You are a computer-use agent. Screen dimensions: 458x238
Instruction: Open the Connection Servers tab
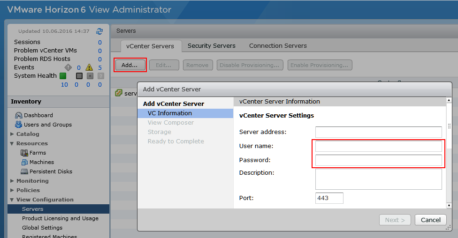278,46
